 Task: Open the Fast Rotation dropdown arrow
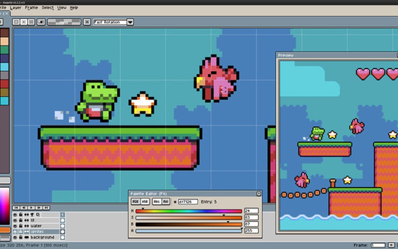click(x=130, y=22)
